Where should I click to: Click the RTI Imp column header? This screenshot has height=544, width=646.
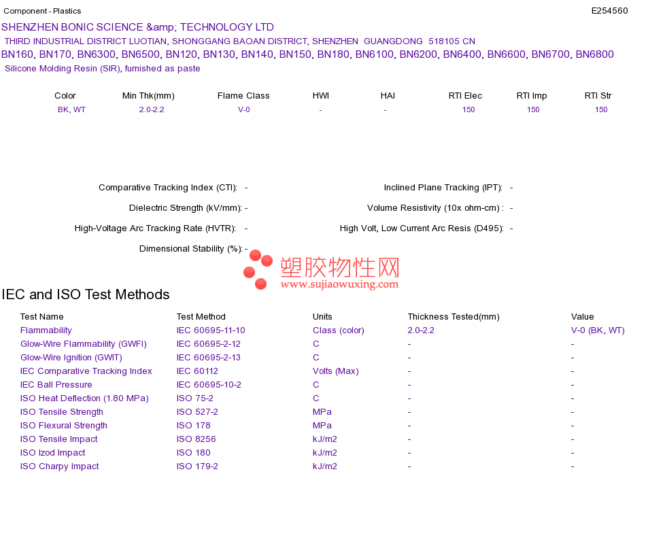tap(532, 96)
